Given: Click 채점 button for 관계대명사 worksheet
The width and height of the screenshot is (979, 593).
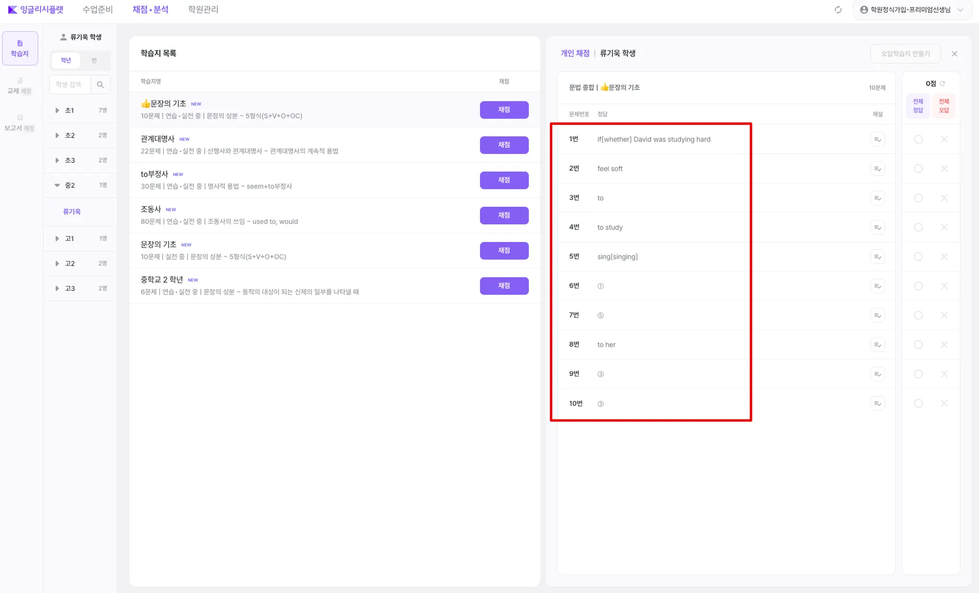Looking at the screenshot, I should coord(504,145).
